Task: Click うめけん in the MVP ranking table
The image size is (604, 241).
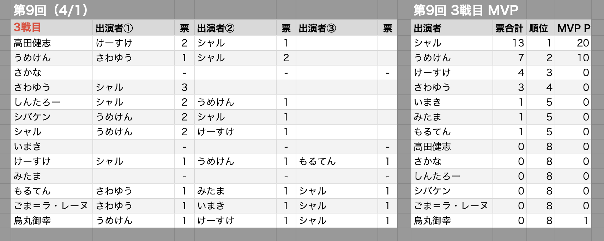Action: [x=452, y=58]
